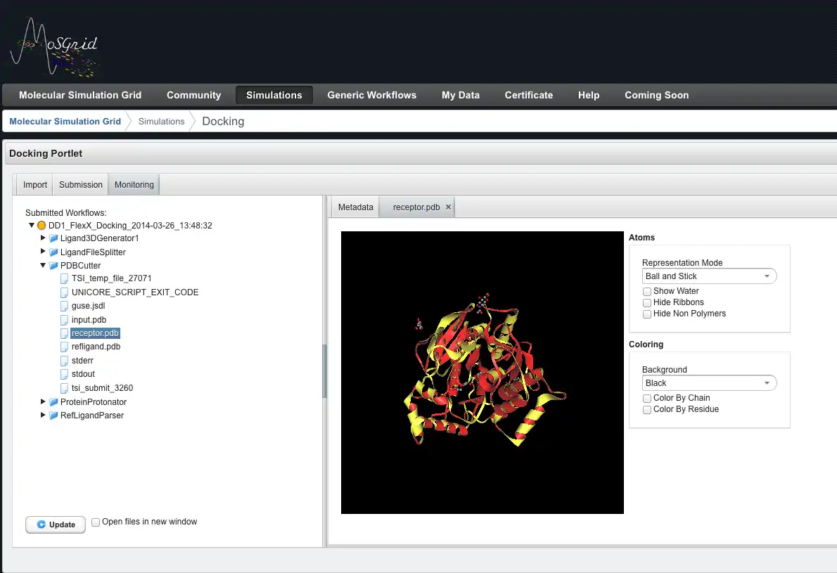Open the Representation Mode dropdown

(709, 276)
